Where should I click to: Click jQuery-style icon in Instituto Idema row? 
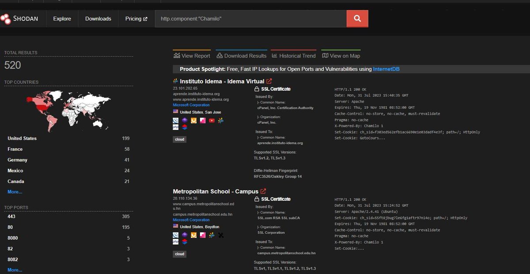pos(175,120)
